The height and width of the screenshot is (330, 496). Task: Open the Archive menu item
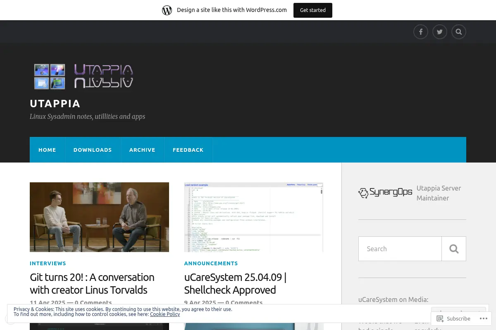142,150
